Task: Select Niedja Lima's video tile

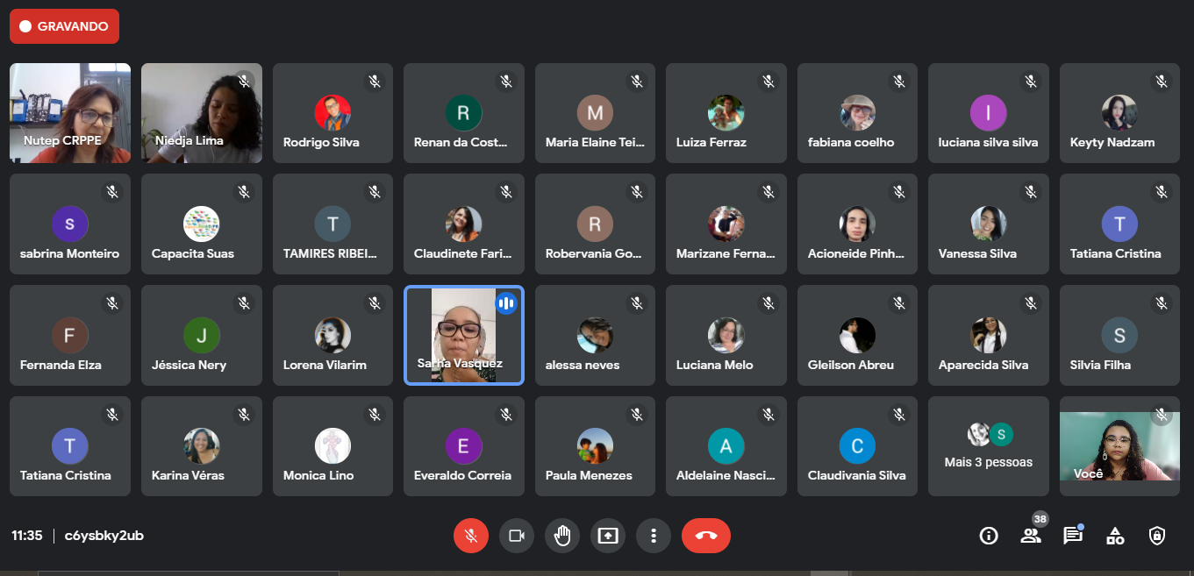Action: coord(201,113)
